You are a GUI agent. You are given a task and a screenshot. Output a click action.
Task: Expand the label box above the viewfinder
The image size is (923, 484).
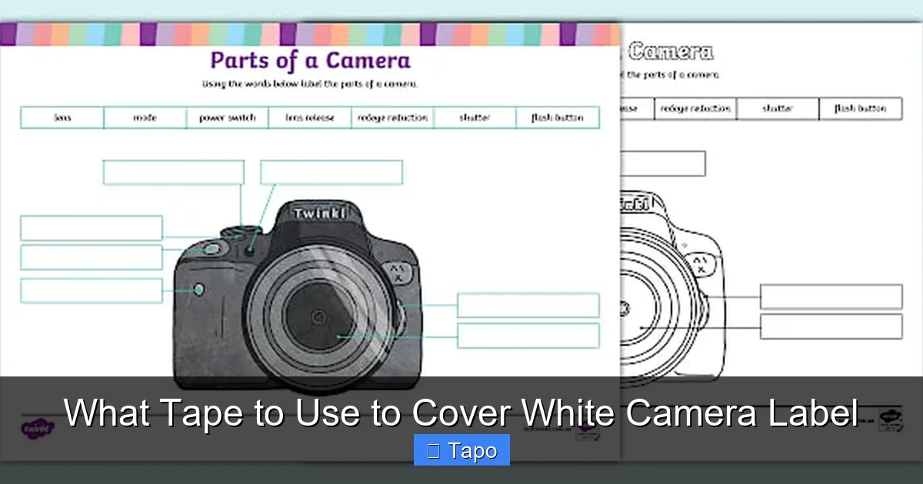331,172
